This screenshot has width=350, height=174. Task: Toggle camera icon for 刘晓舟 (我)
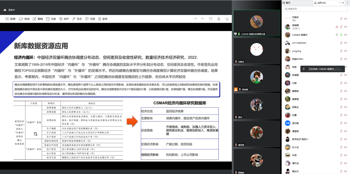(x=345, y=19)
